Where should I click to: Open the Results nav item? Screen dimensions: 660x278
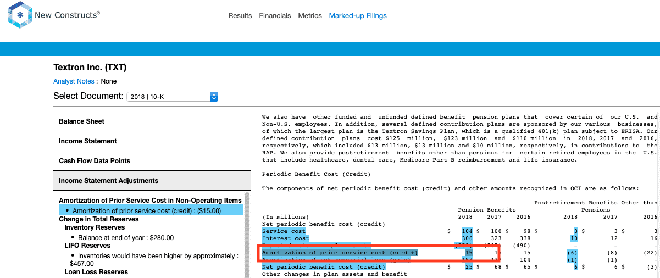point(240,16)
